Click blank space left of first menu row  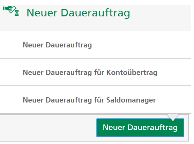pyautogui.click(x=12, y=45)
